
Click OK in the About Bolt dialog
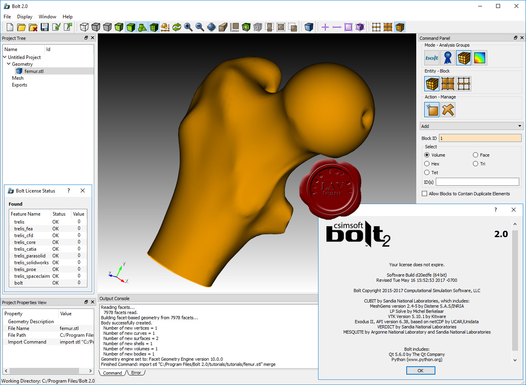421,371
